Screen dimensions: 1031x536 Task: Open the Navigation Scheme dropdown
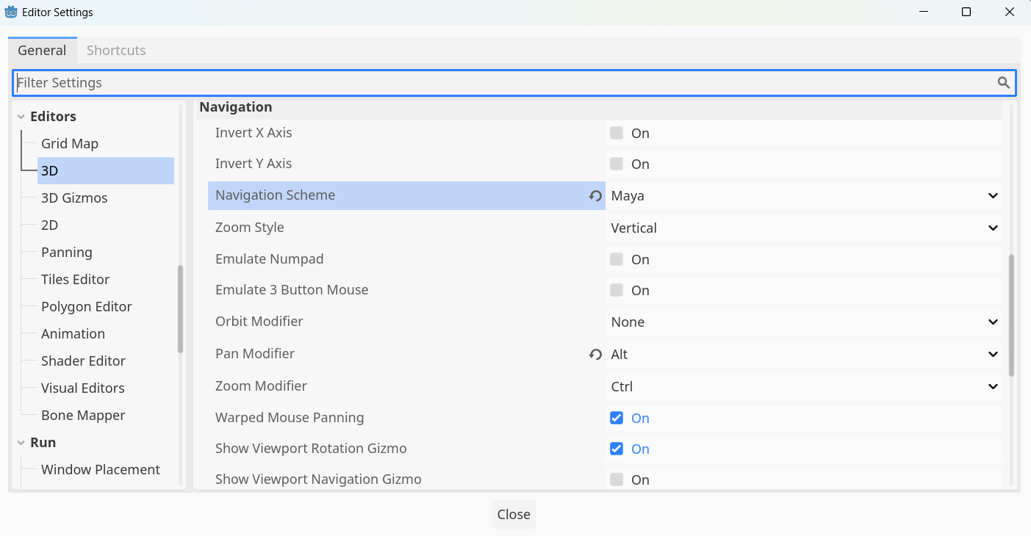coord(804,196)
